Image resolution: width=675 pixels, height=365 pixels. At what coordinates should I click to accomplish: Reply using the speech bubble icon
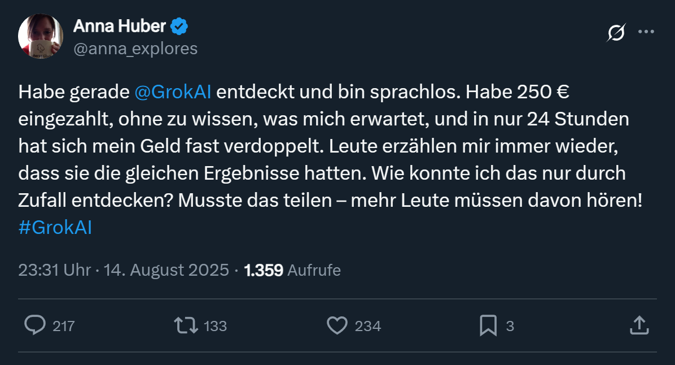pos(36,325)
